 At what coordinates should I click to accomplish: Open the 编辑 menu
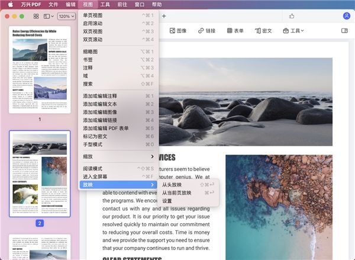click(70, 4)
